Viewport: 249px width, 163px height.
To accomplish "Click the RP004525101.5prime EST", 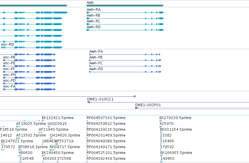I will [106, 153].
